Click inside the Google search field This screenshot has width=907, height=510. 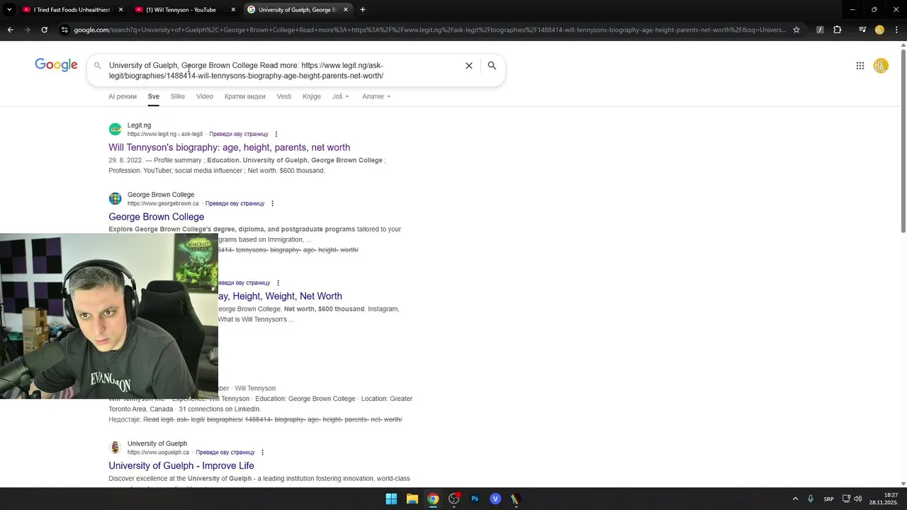coord(282,70)
